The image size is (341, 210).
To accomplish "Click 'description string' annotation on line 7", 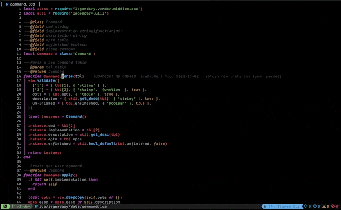I will tap(66, 36).
